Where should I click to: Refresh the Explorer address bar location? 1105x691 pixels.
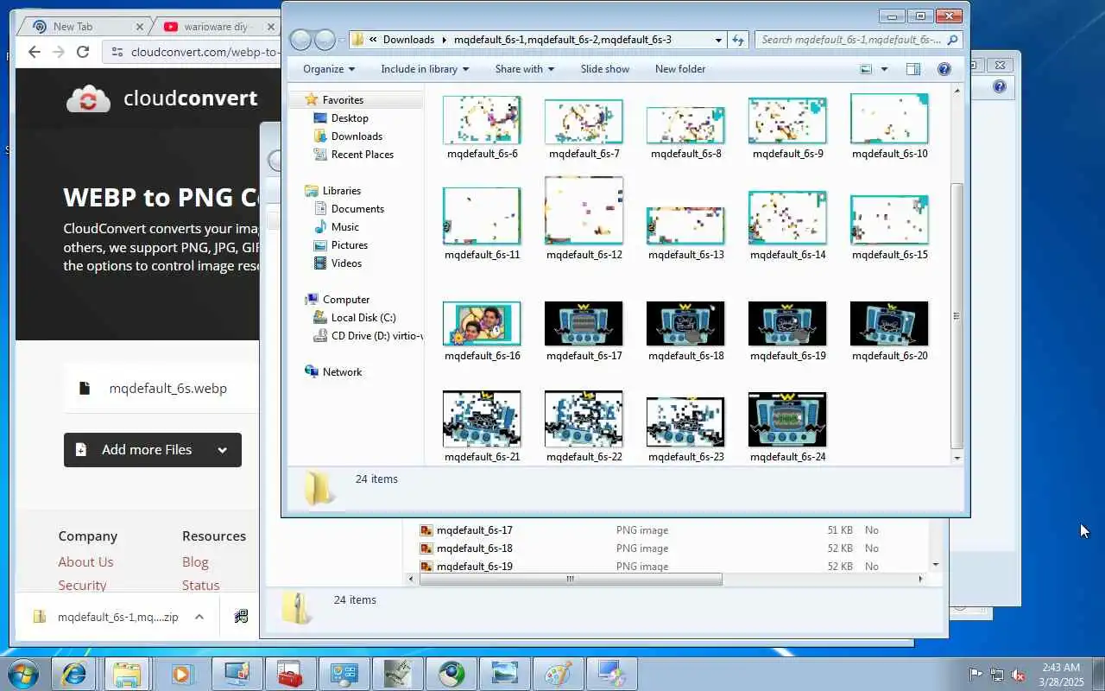pos(738,40)
